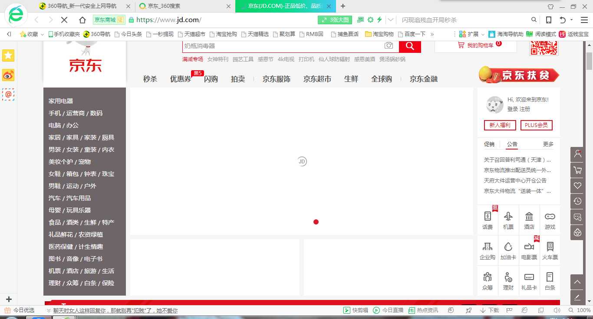Open the 加油卡 fuel card icon
Screen dimensions: 593x319
(508, 251)
